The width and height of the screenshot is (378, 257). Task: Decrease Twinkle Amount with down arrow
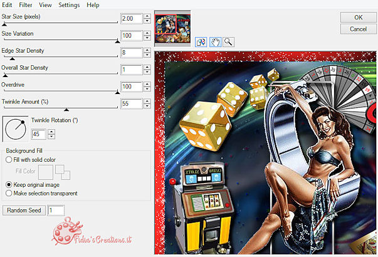(147, 106)
